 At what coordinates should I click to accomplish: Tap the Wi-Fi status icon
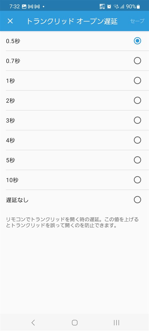point(116,6)
